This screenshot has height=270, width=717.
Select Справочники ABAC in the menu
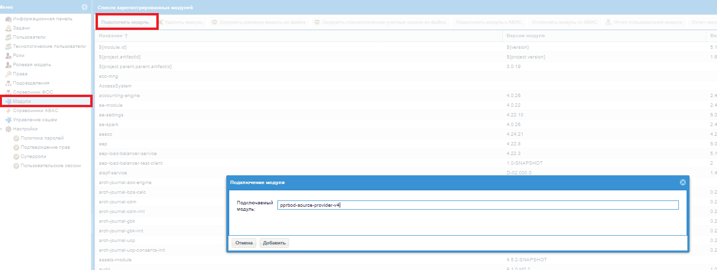(x=35, y=111)
